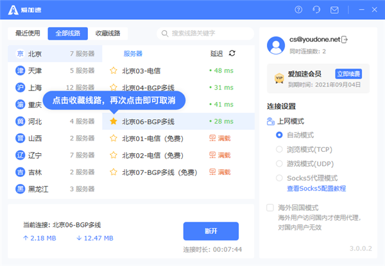Viewport: 385px width, 266px height.
Task: Click the 津 region badge icon
Action: tap(20, 71)
